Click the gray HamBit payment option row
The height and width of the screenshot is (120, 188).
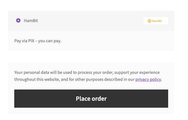pos(91,21)
